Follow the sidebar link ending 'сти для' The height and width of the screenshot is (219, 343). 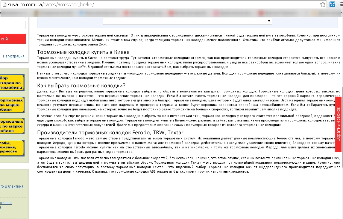(x=6, y=203)
